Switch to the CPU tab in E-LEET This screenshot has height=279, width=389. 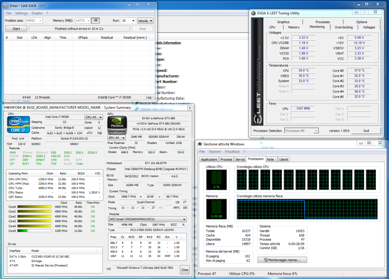coord(272,27)
